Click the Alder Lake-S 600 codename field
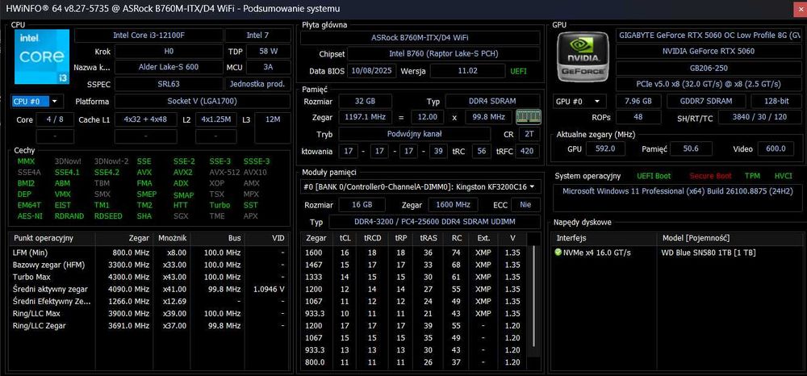Screen dimensions: 807x376 click(169, 67)
